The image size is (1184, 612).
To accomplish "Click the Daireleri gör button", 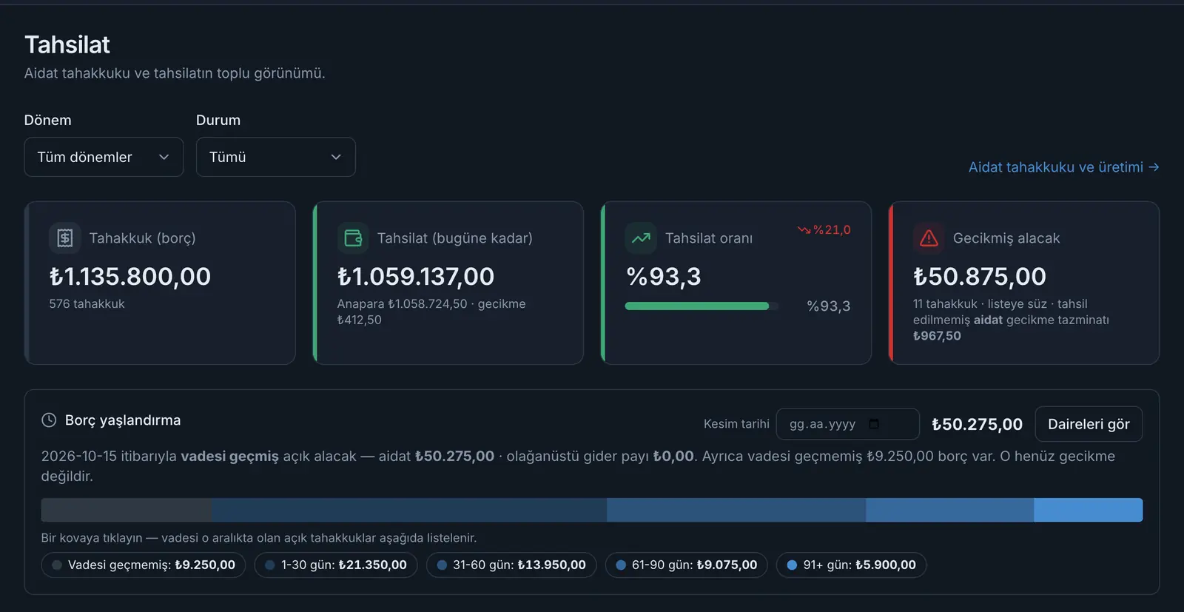I will pos(1089,424).
